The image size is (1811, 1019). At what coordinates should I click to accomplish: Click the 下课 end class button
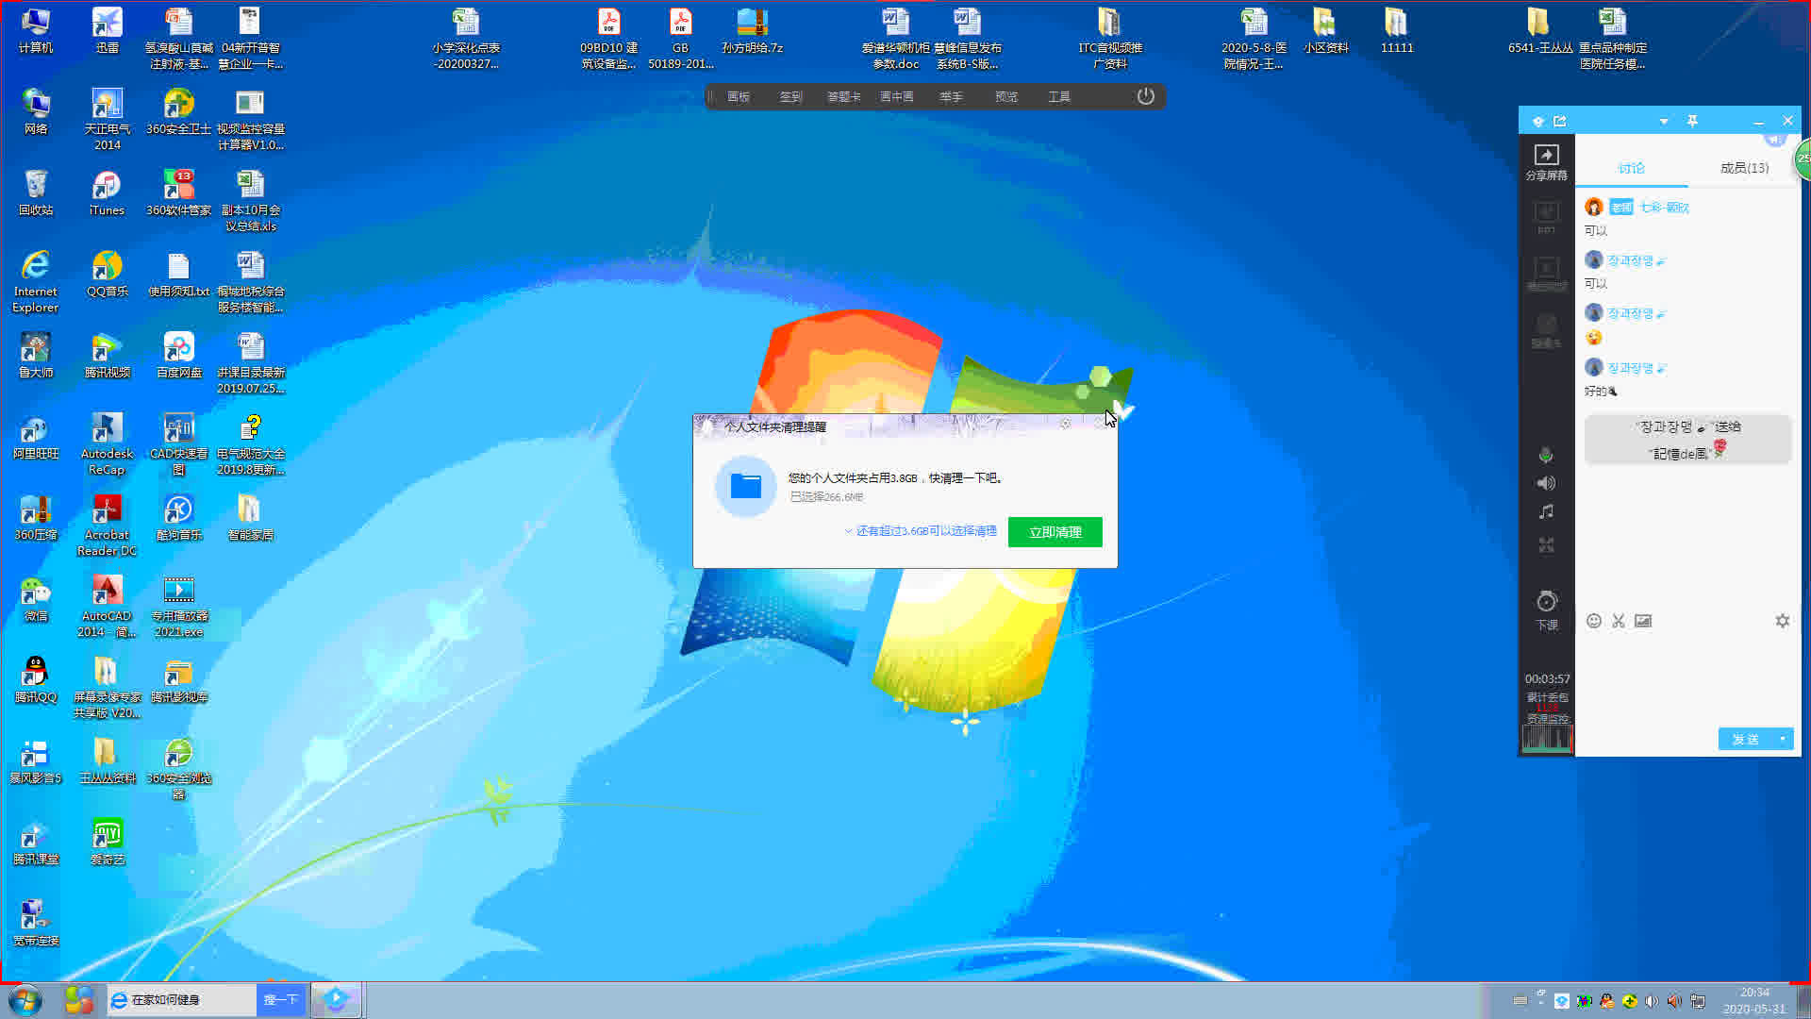[1547, 611]
